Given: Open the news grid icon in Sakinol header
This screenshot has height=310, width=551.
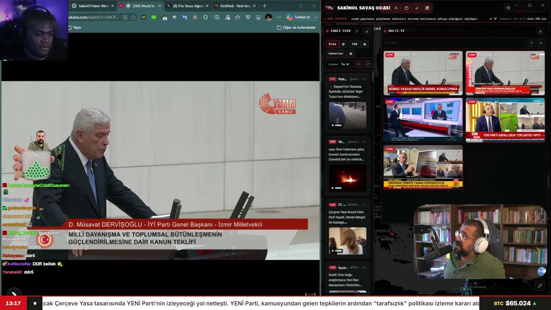Looking at the screenshot, I should [x=427, y=8].
